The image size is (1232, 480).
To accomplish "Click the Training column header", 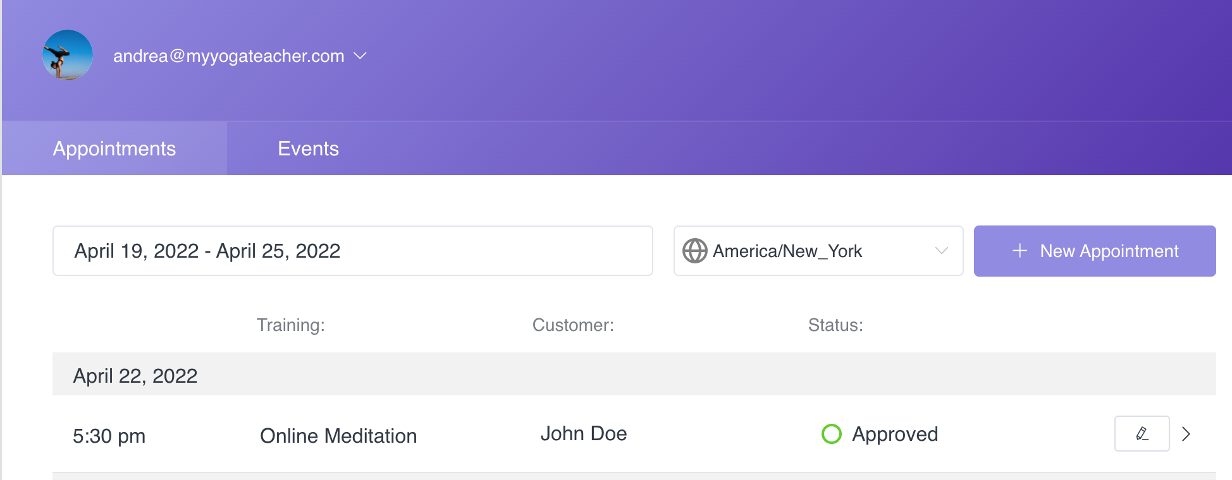I will pos(290,325).
